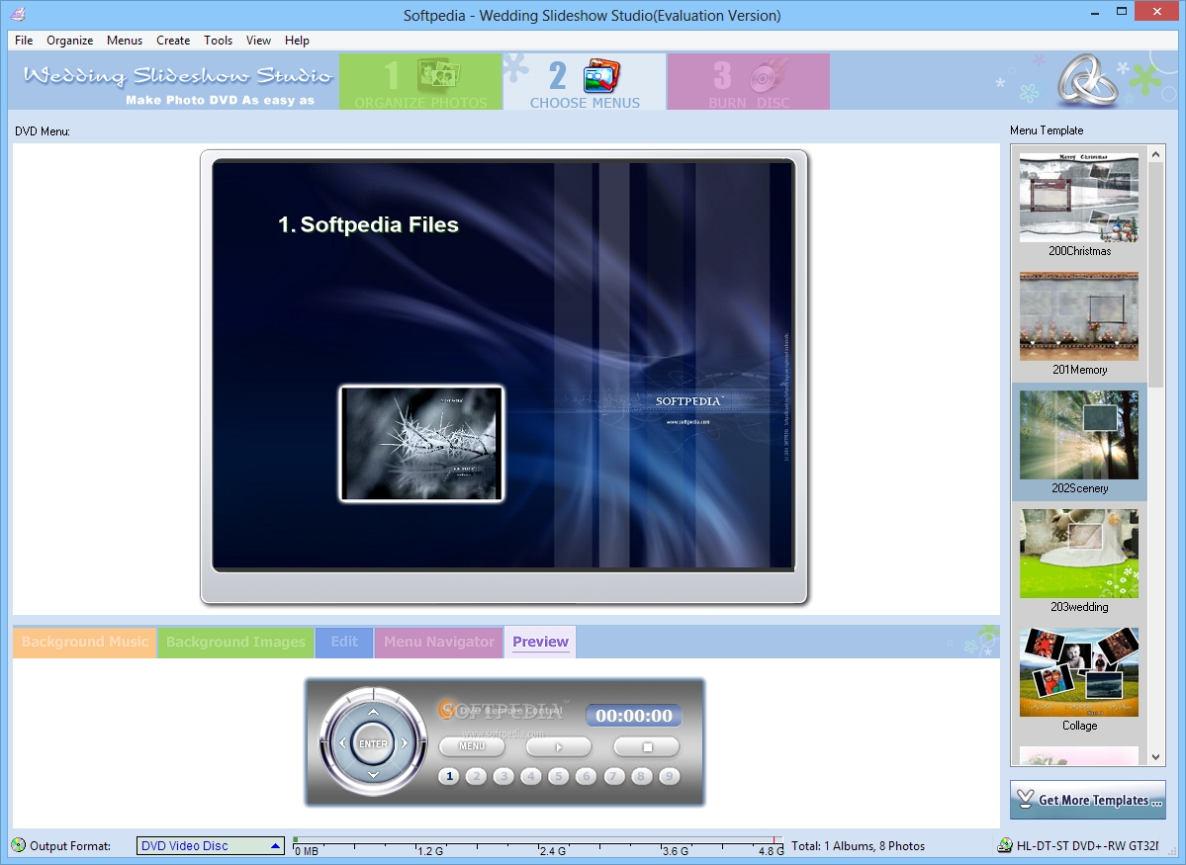Select chapter 4 on the remote

[531, 777]
